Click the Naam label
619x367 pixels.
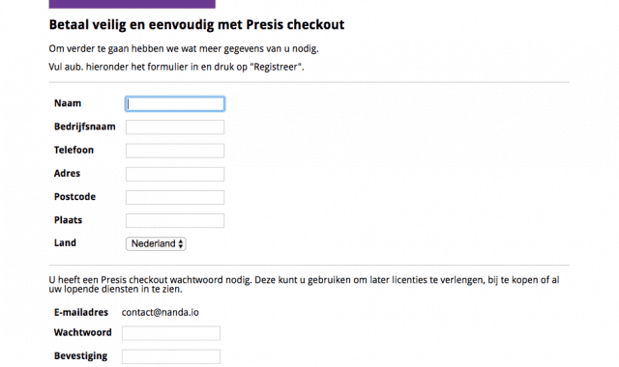click(68, 103)
